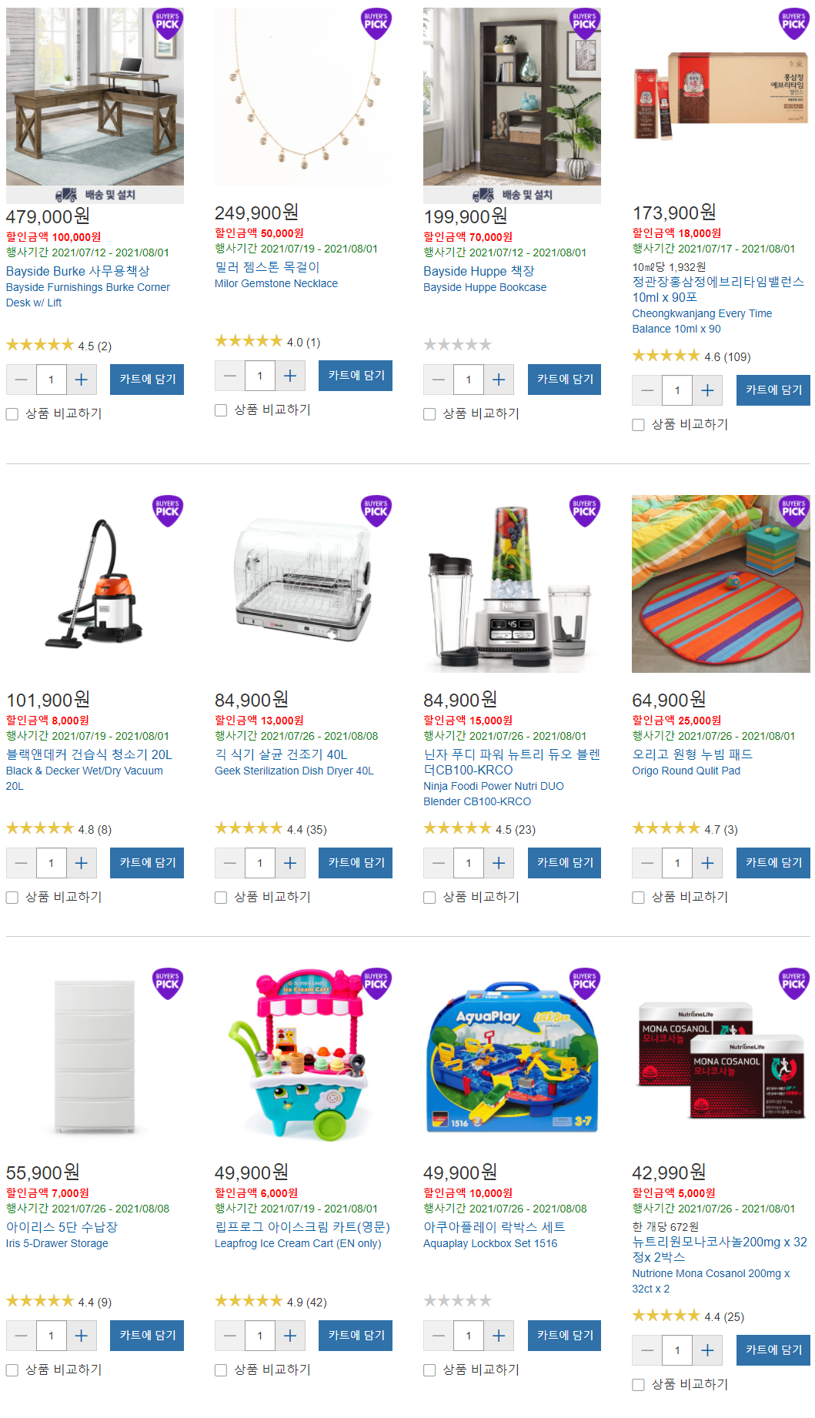Click Buyer's Pick badge on Aquaplay Lockbox
The width and height of the screenshot is (815, 1418).
tap(584, 984)
